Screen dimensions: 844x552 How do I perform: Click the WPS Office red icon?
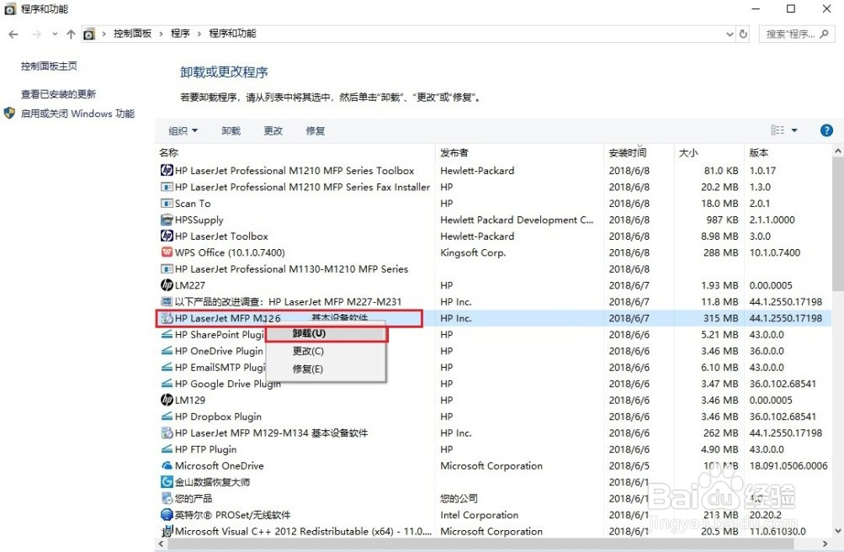click(167, 252)
